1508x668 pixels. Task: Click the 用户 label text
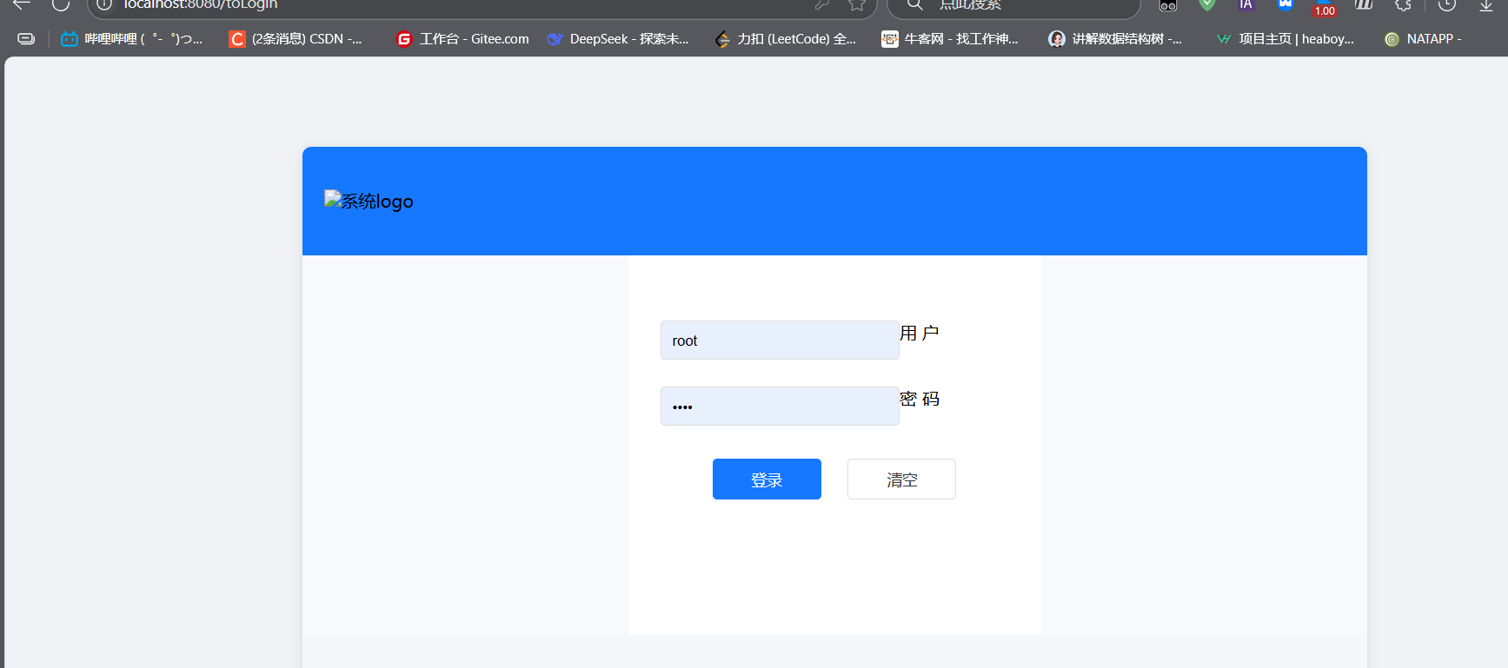pos(920,333)
